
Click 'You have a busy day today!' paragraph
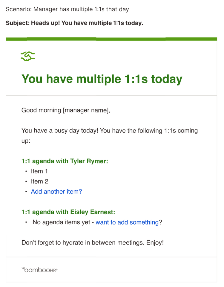tap(110, 136)
